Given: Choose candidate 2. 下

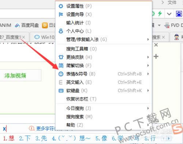Looking at the screenshot, I should [x=25, y=138].
